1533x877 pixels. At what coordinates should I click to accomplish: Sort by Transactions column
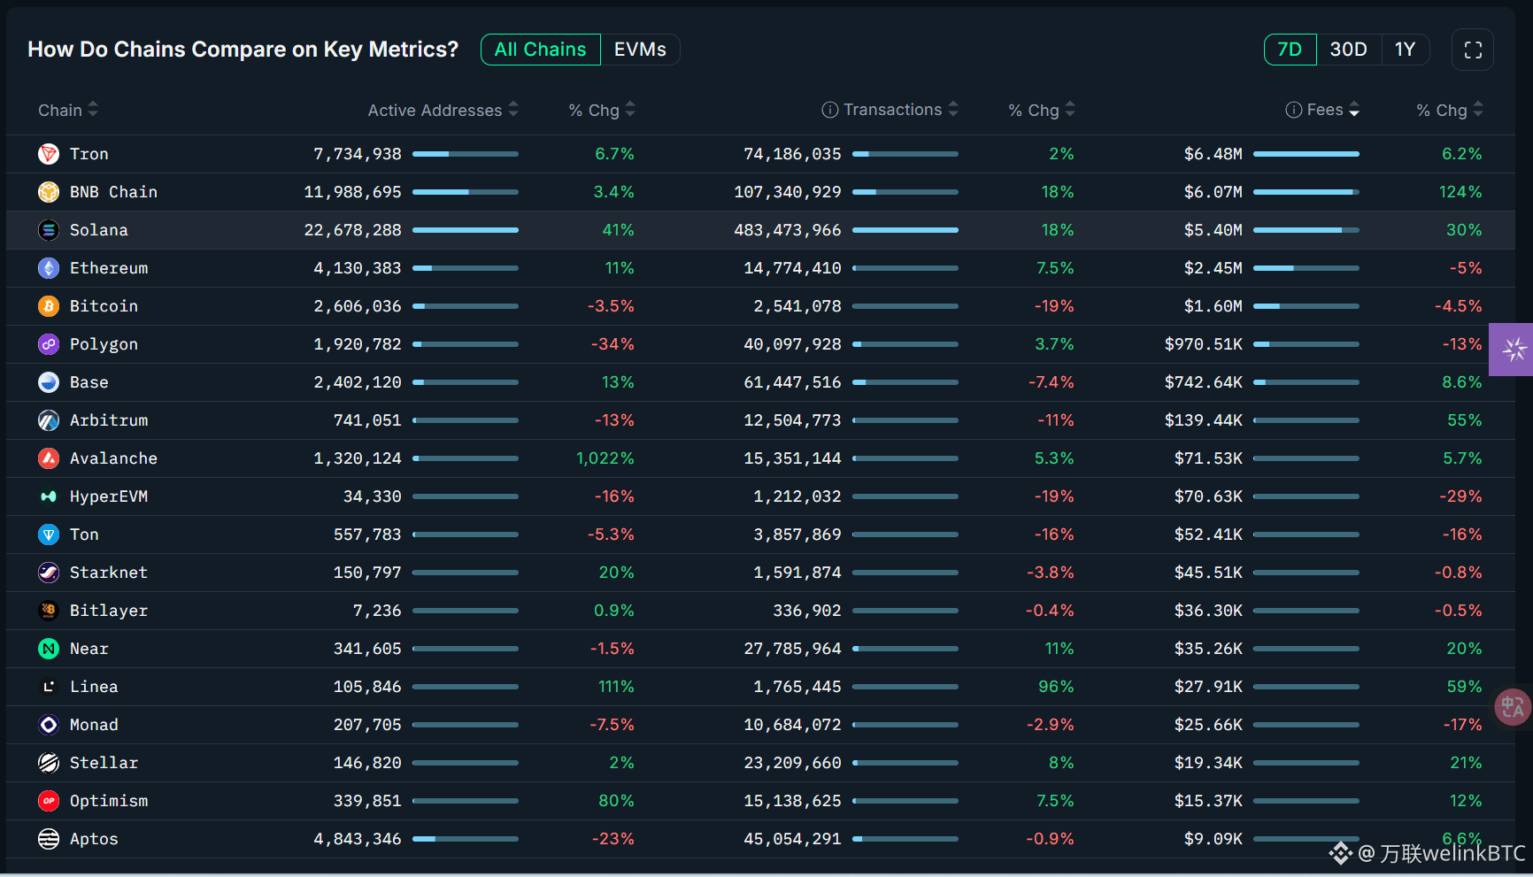901,110
